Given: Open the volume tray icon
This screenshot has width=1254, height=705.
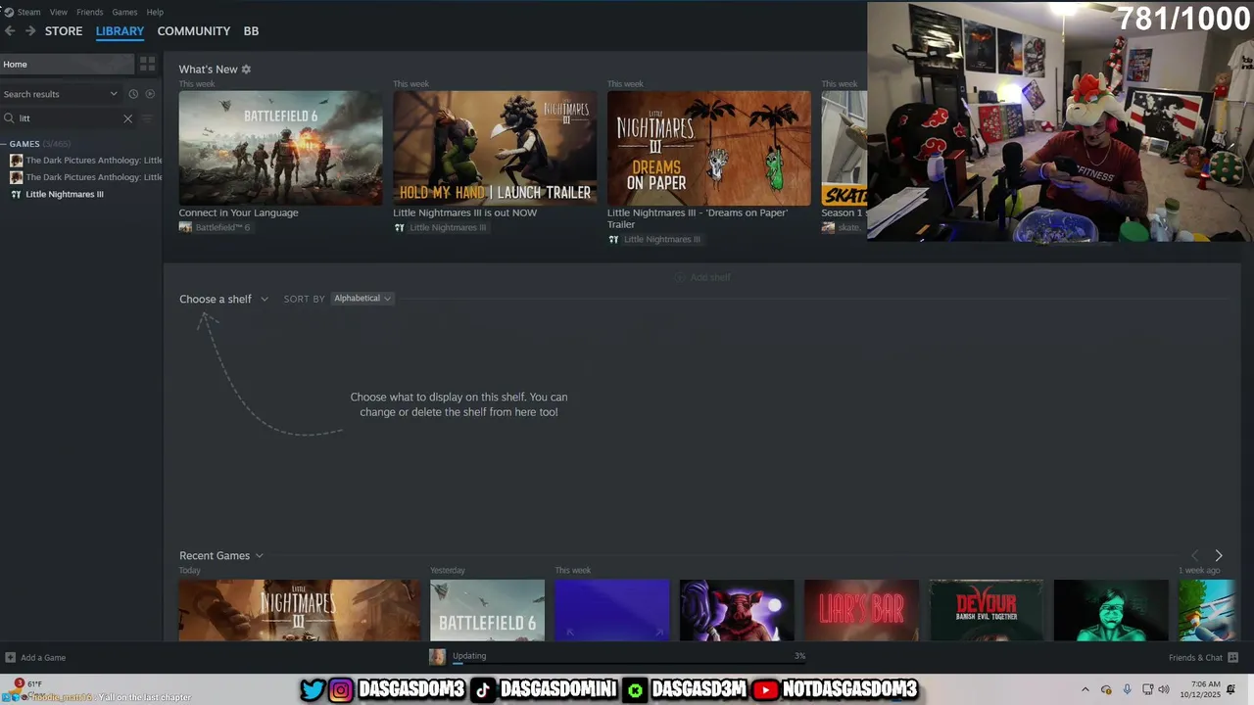Looking at the screenshot, I should tap(1166, 689).
